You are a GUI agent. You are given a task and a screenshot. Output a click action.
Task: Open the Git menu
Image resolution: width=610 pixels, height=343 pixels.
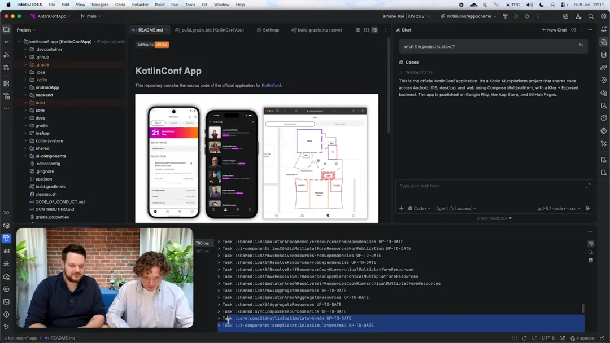tap(204, 5)
